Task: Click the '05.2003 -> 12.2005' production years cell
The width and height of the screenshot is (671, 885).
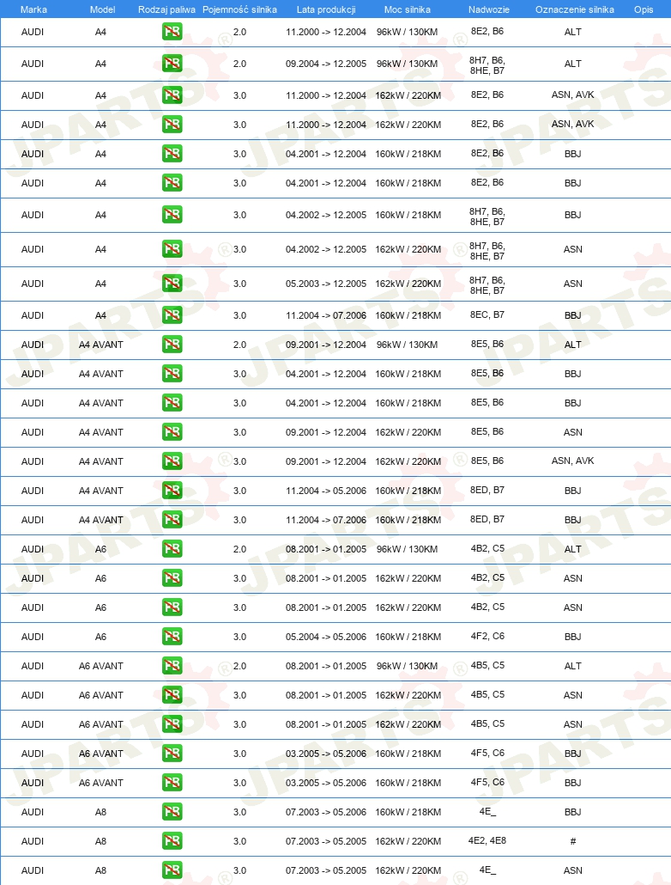Action: 326,284
